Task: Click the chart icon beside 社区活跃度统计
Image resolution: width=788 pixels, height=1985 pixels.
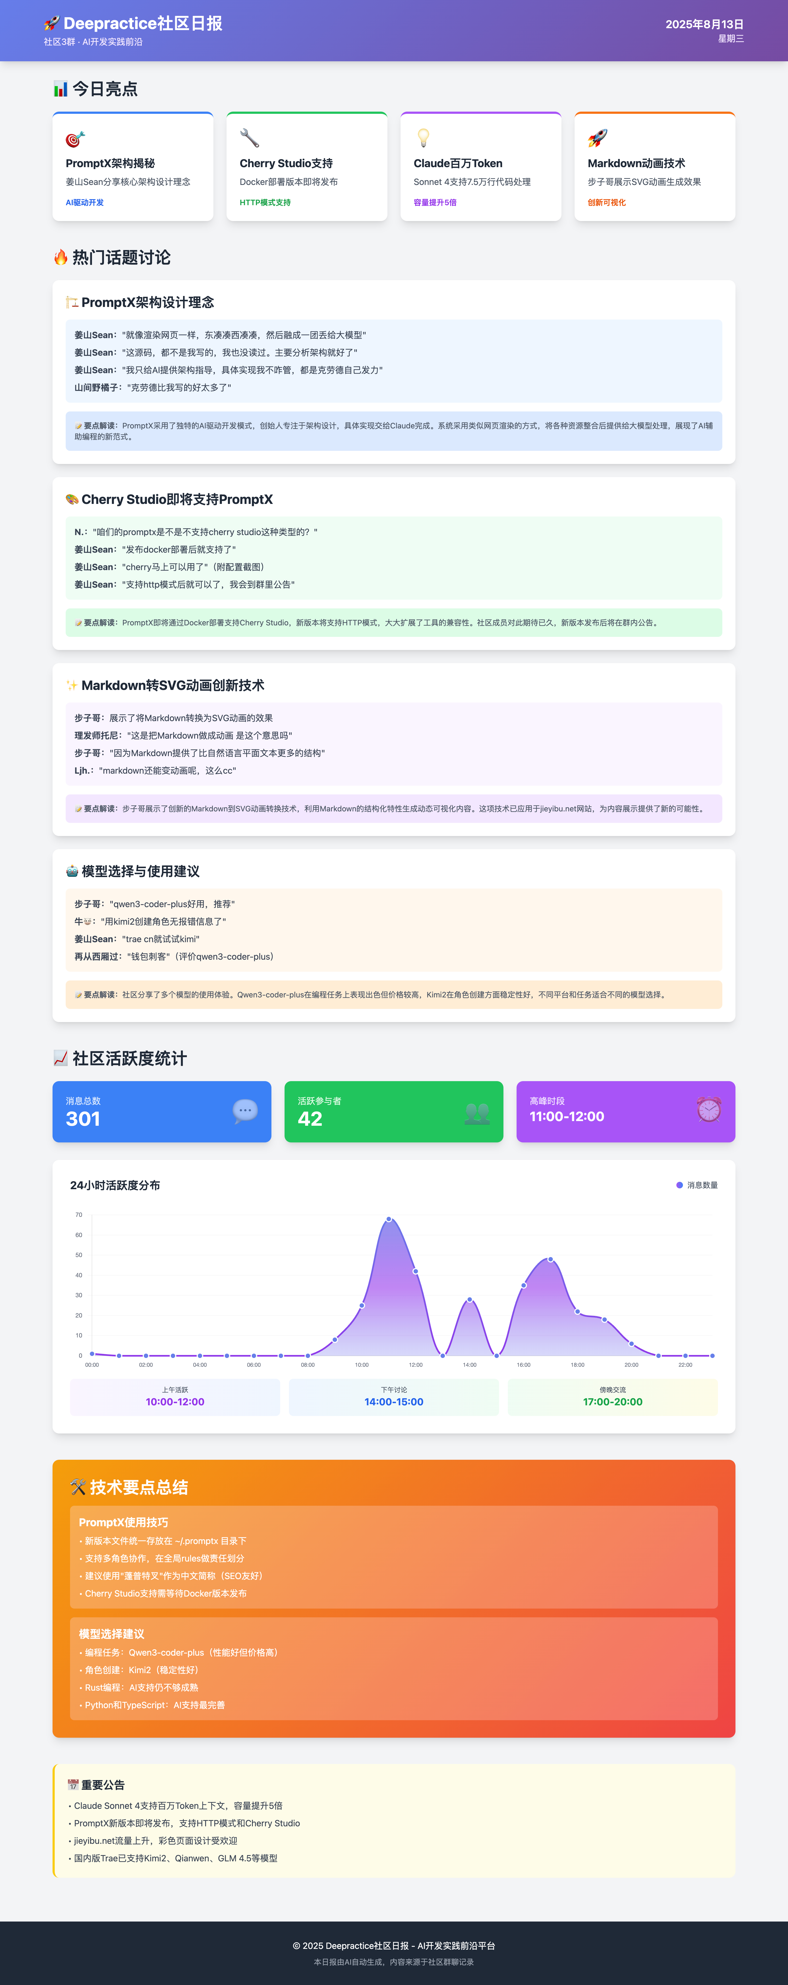Action: click(61, 1058)
